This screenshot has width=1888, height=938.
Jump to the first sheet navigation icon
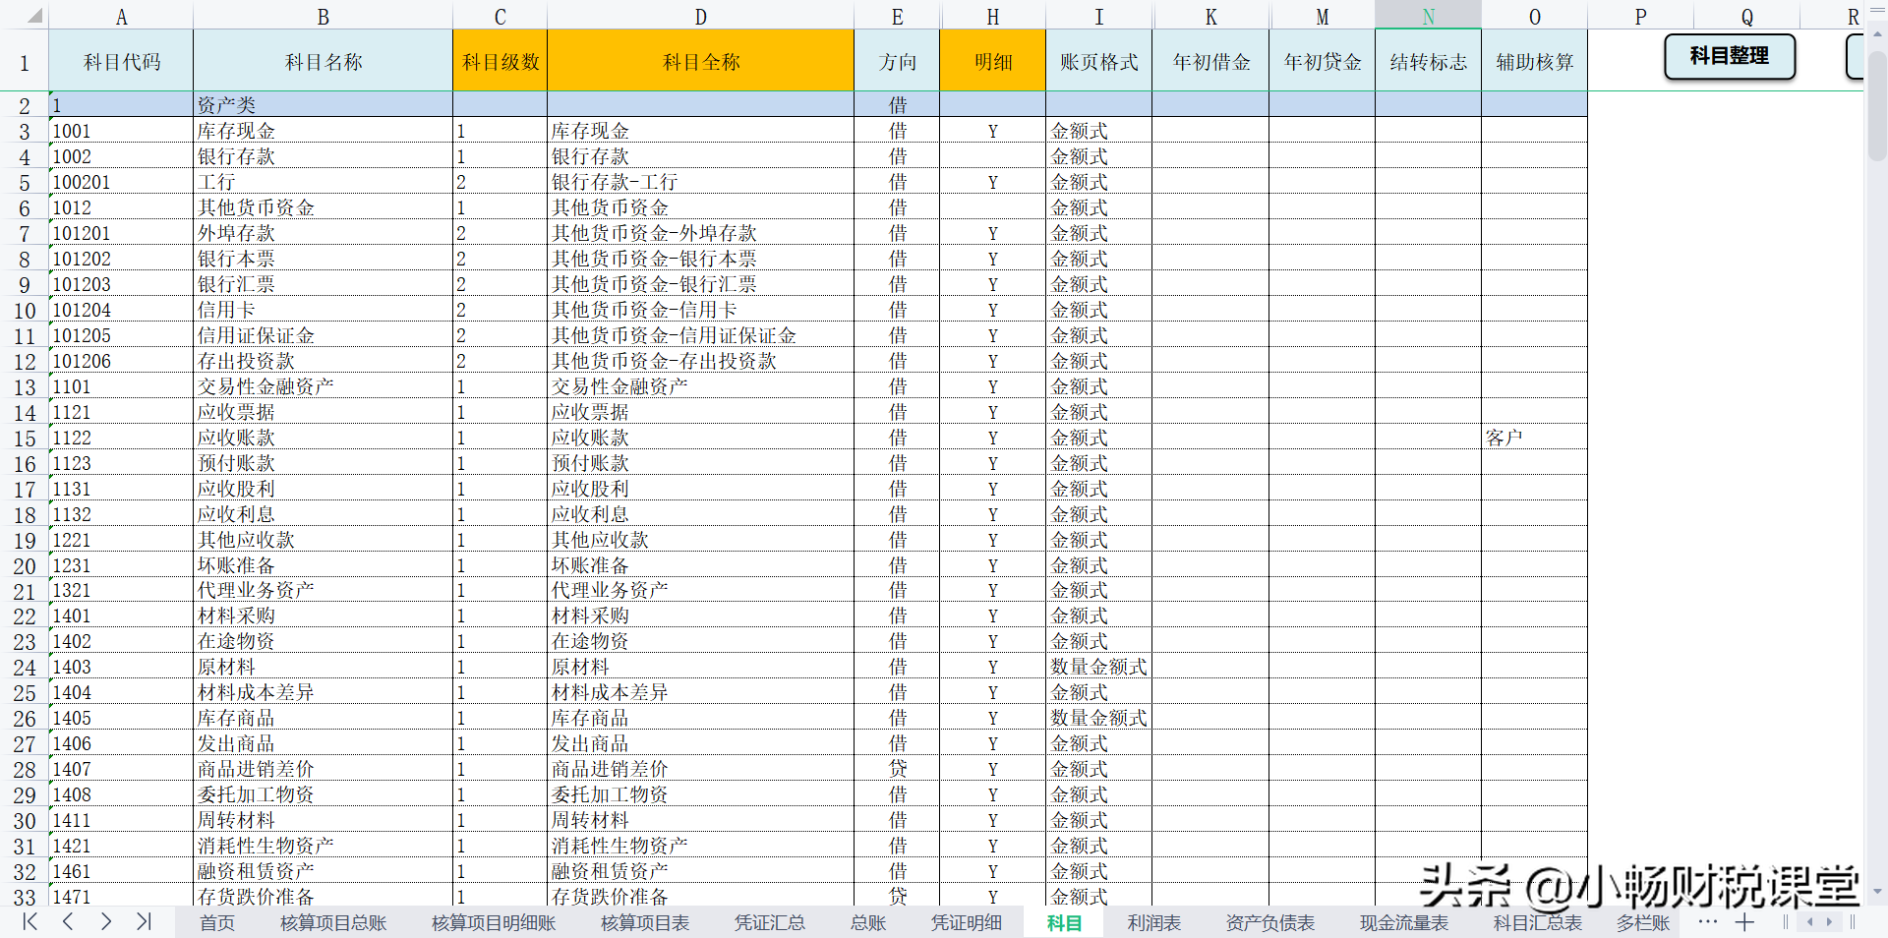[29, 922]
